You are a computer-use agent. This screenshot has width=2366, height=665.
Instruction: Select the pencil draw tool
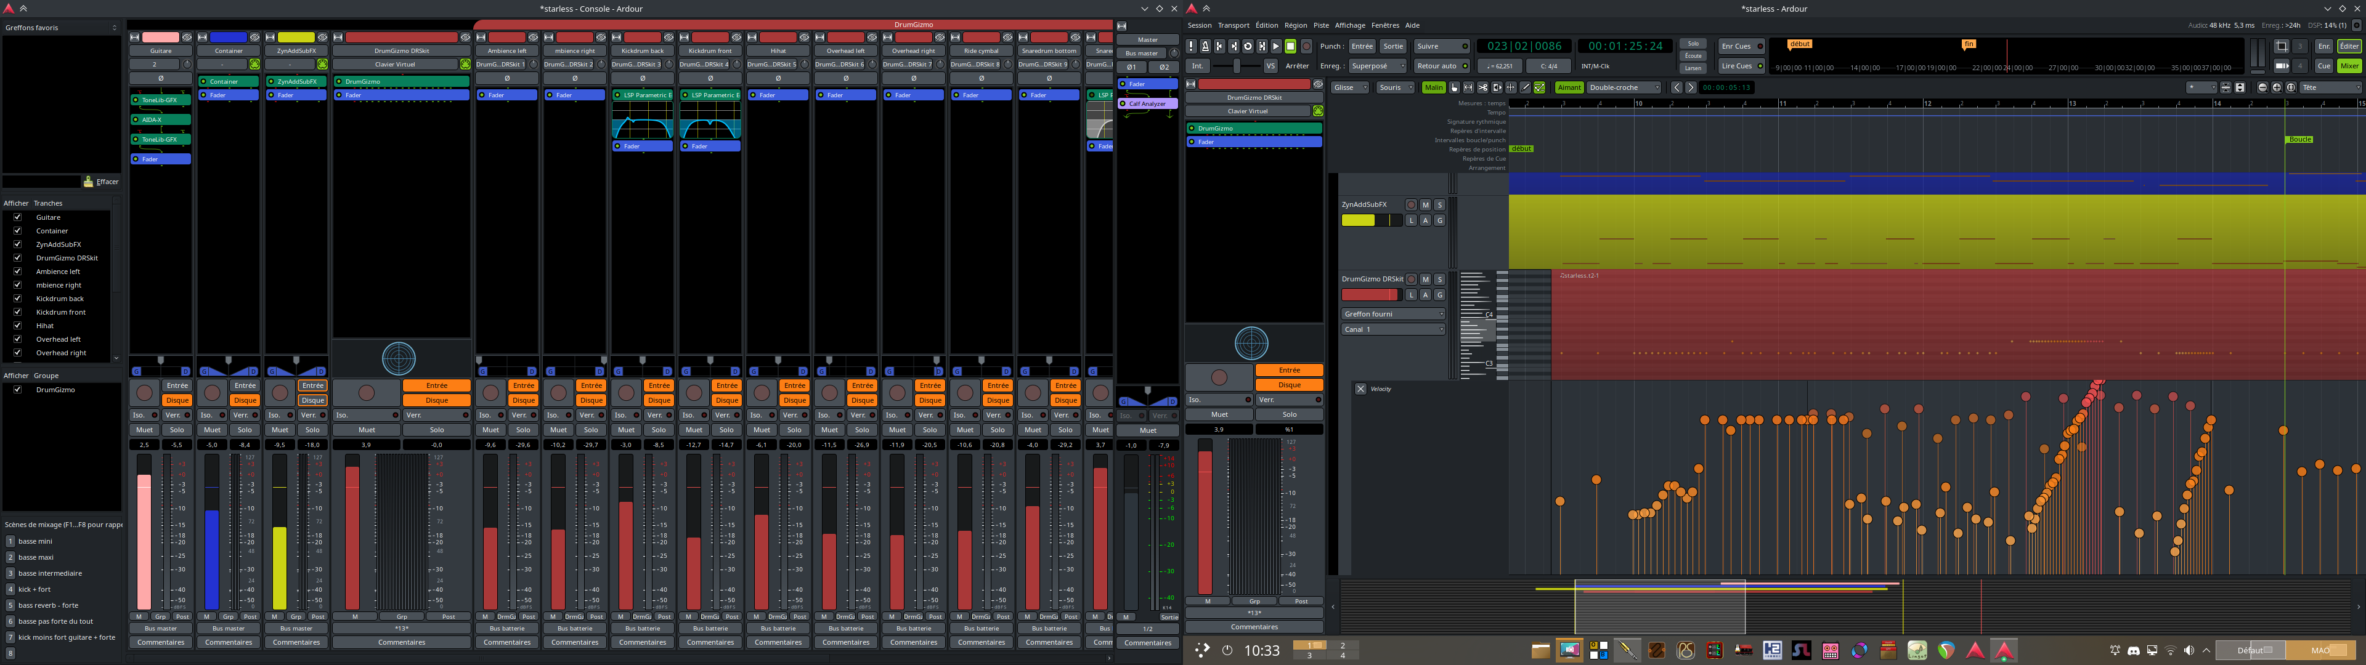coord(1525,87)
